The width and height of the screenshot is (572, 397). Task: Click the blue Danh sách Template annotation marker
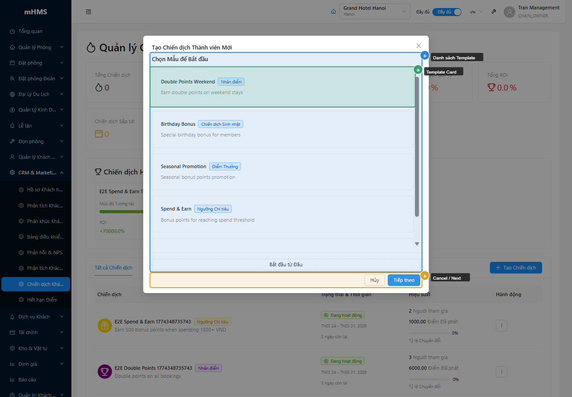[425, 56]
